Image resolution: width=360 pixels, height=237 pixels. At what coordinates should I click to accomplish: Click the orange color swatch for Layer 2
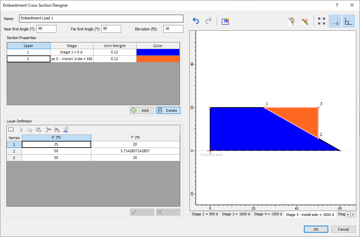pyautogui.click(x=158, y=59)
